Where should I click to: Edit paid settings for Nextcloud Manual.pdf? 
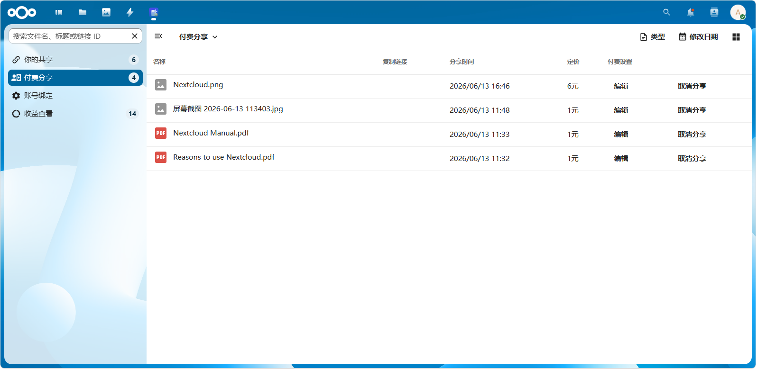point(621,135)
